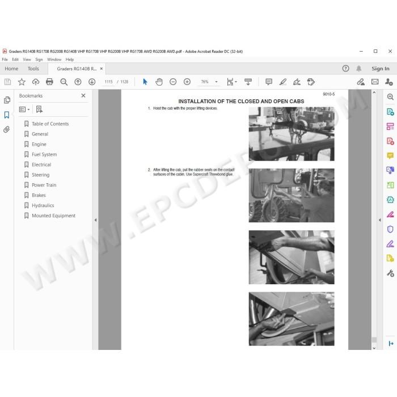Zoom out using the minus button
Image resolution: width=397 pixels, height=397 pixels.
click(173, 82)
